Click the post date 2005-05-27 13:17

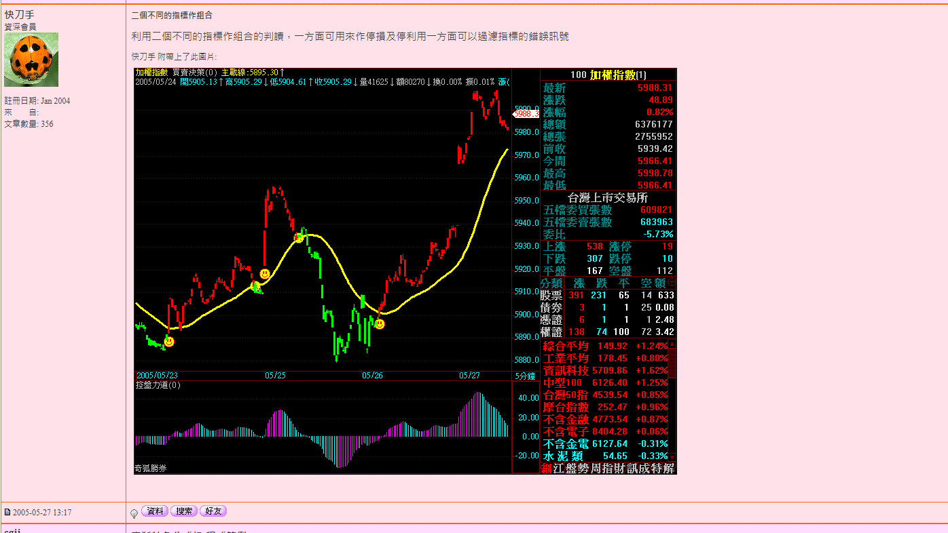42,513
